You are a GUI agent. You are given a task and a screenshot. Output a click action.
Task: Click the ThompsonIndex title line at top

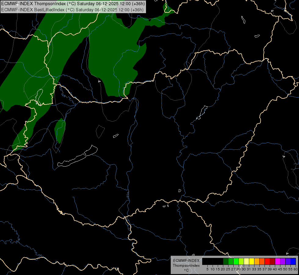click(73, 4)
